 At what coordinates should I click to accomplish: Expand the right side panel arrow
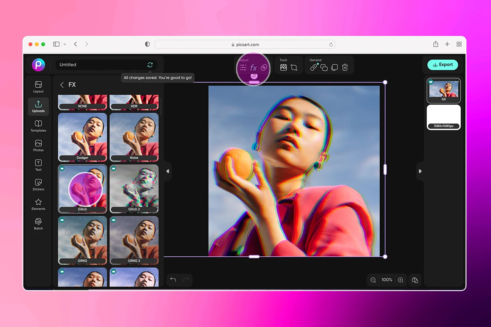coord(420,172)
